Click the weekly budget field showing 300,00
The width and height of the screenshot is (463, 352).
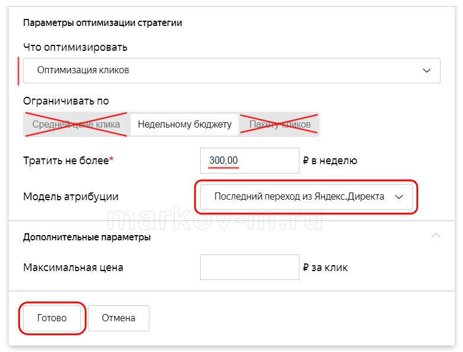coord(249,161)
